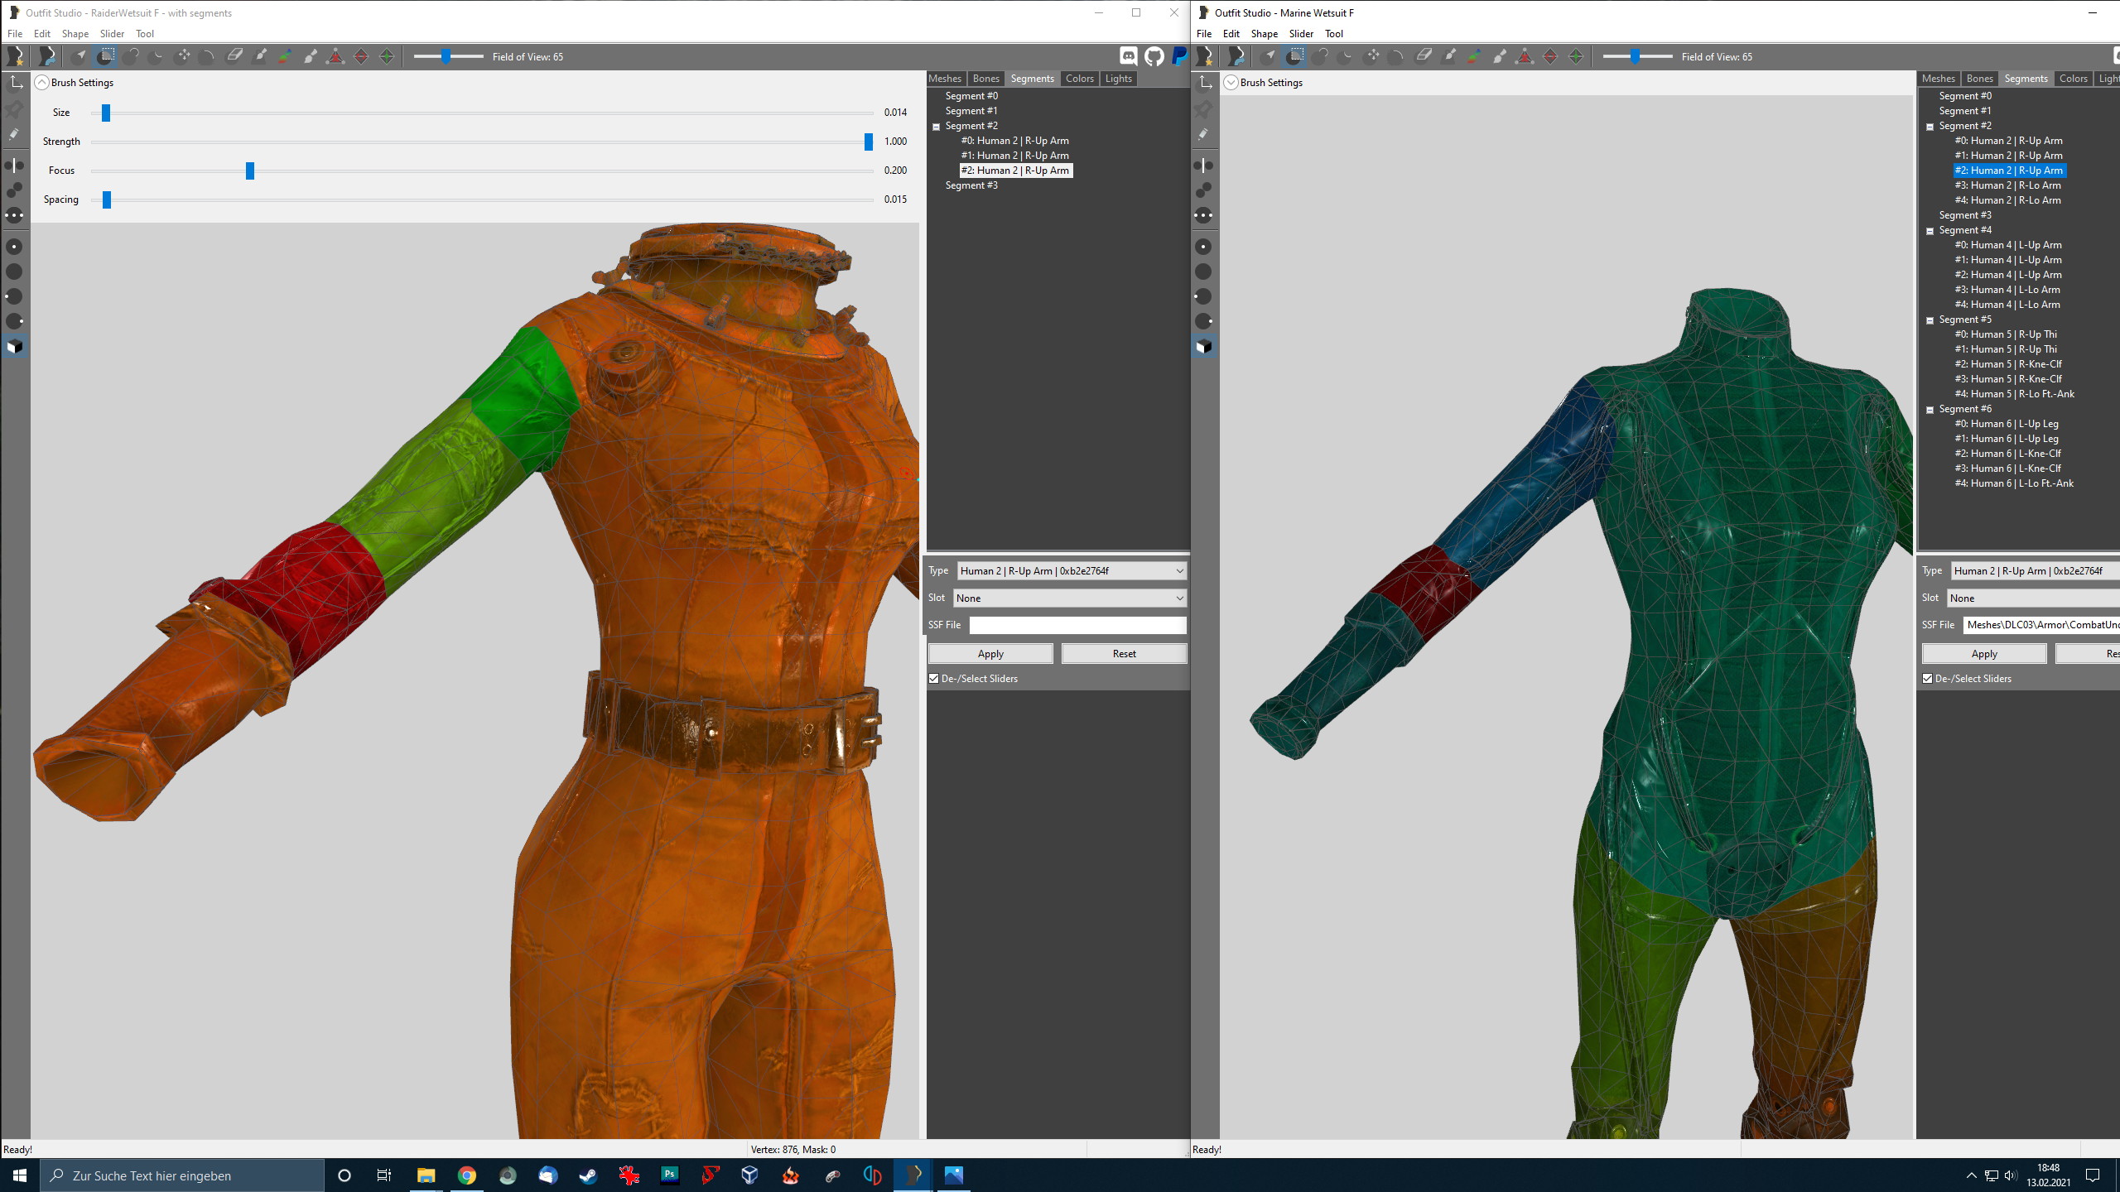
Task: Uncheck De-/Select Sliders in Marine Wetsuit window
Action: (x=1928, y=678)
